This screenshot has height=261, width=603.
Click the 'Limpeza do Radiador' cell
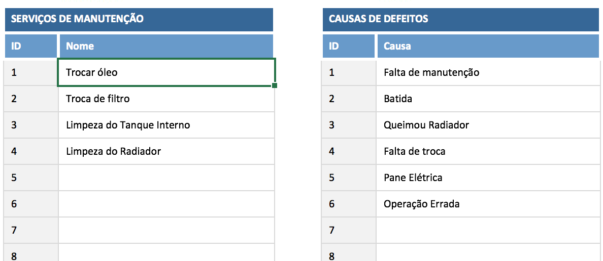166,151
